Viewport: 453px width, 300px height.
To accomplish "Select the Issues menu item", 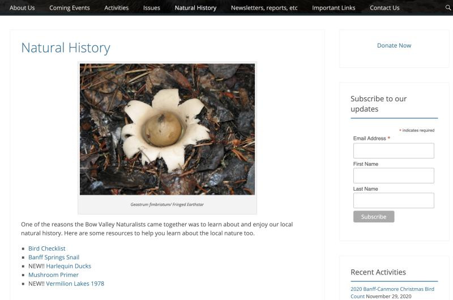I will tap(151, 8).
